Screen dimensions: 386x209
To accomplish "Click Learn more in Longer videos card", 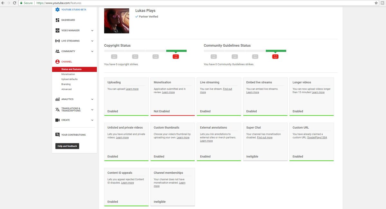I will pyautogui.click(x=318, y=92).
